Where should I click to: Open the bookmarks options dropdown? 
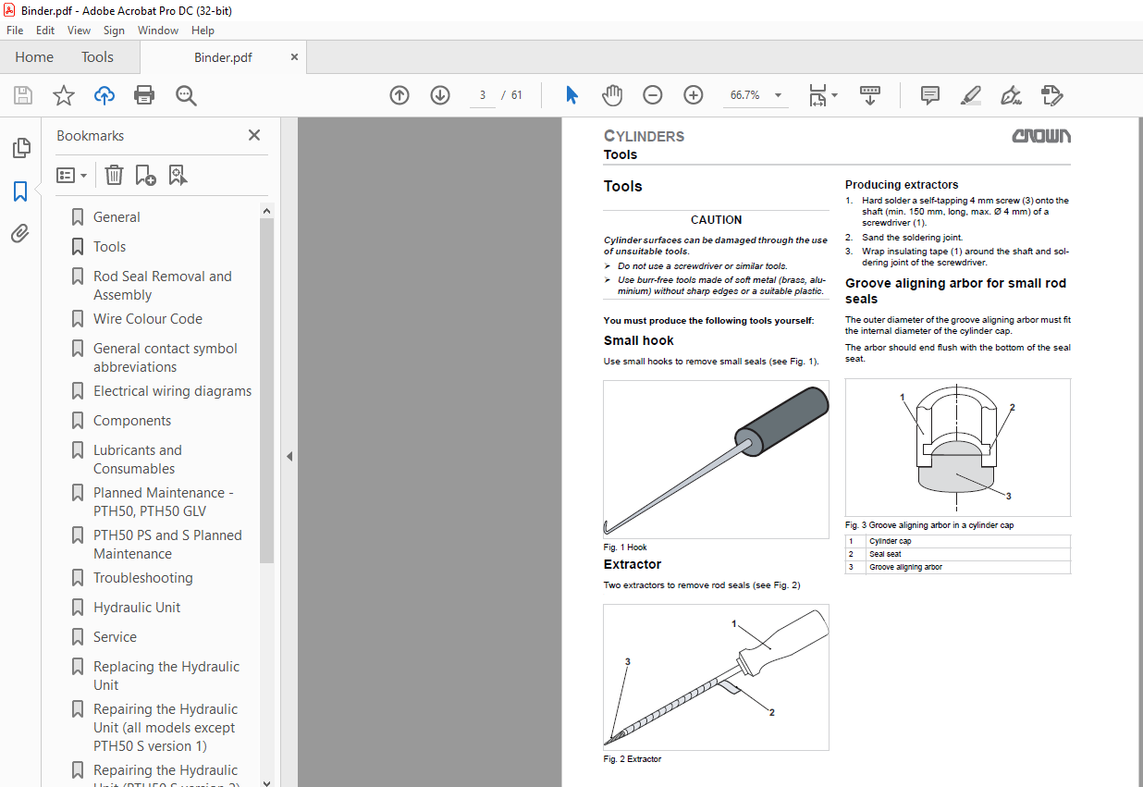pos(72,175)
